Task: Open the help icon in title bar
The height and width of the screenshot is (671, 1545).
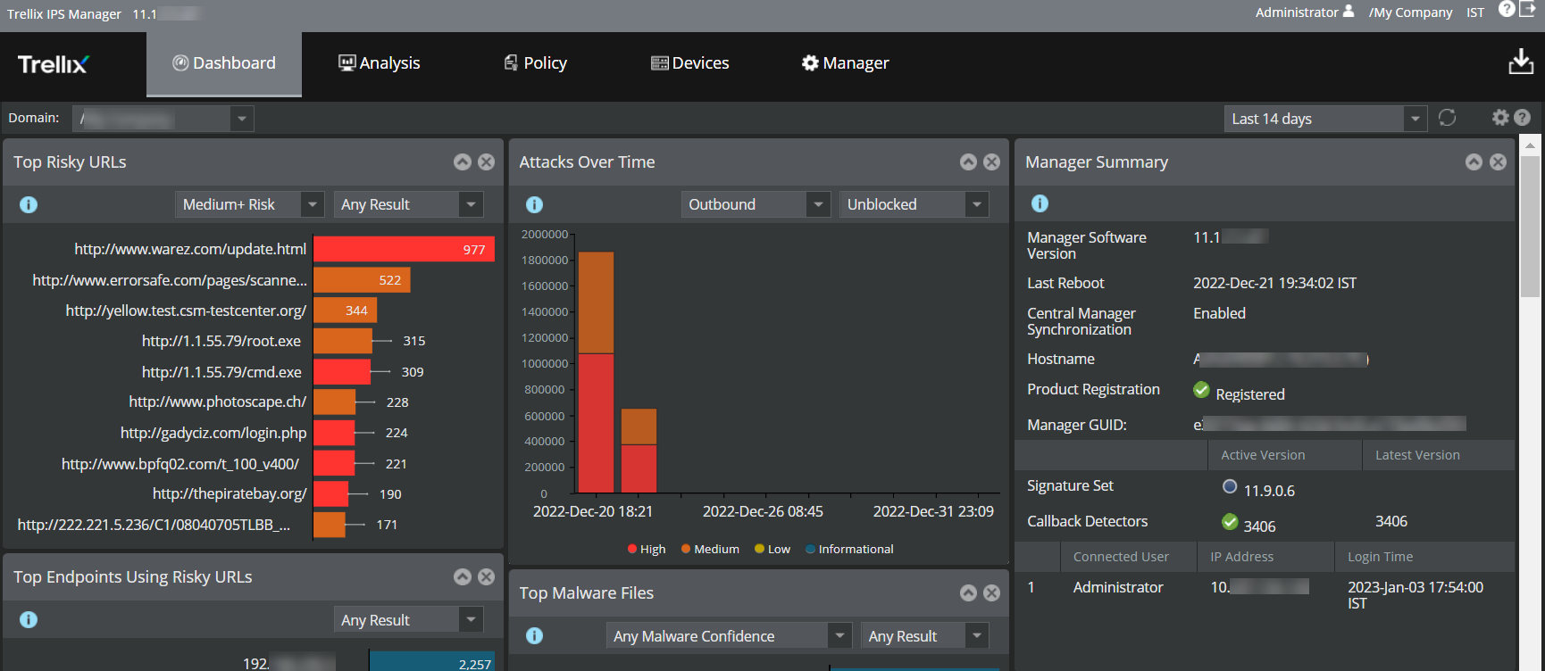Action: coord(1507,9)
